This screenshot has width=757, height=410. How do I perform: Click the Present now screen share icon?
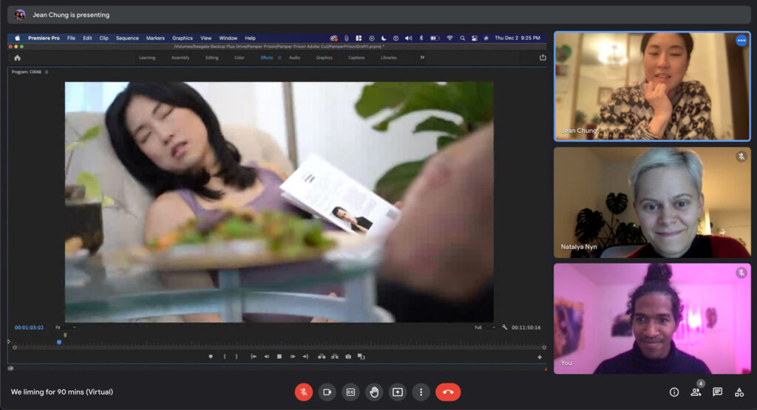point(398,392)
